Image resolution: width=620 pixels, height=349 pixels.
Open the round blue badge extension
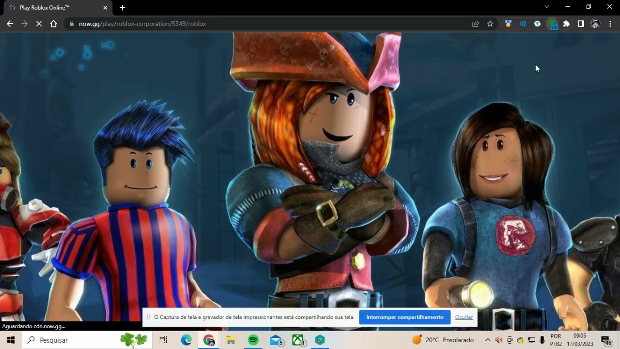tap(537, 24)
